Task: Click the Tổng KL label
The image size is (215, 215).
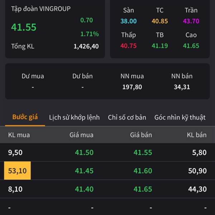Action: coord(23,46)
